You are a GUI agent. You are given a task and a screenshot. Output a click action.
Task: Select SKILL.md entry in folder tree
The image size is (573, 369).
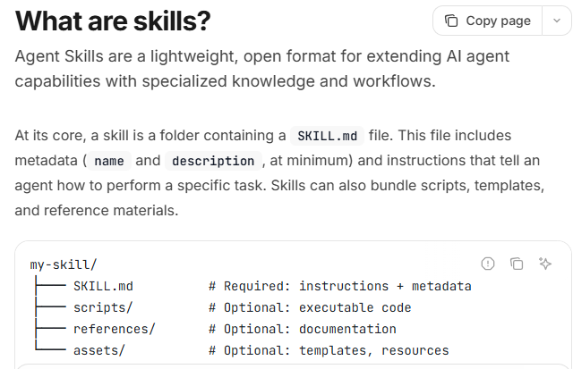point(103,286)
